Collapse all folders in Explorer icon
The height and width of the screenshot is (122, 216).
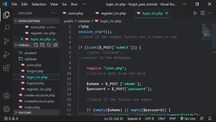(55, 45)
